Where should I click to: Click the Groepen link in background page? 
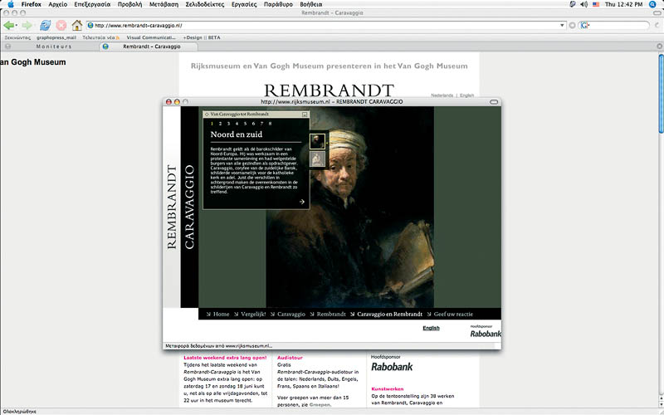click(319, 404)
